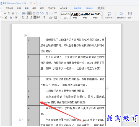The image size is (140, 127).
Task: Click the clear formatting eraser icon
Action: [13, 13]
